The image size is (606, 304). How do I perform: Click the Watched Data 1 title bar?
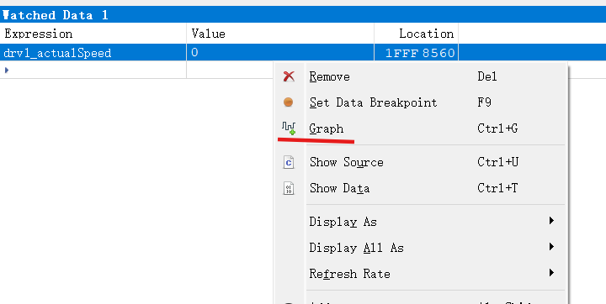[303, 14]
